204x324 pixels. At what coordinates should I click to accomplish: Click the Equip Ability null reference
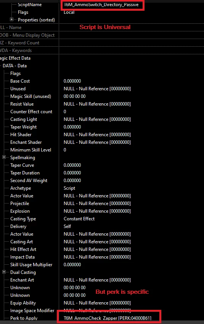tap(97, 303)
